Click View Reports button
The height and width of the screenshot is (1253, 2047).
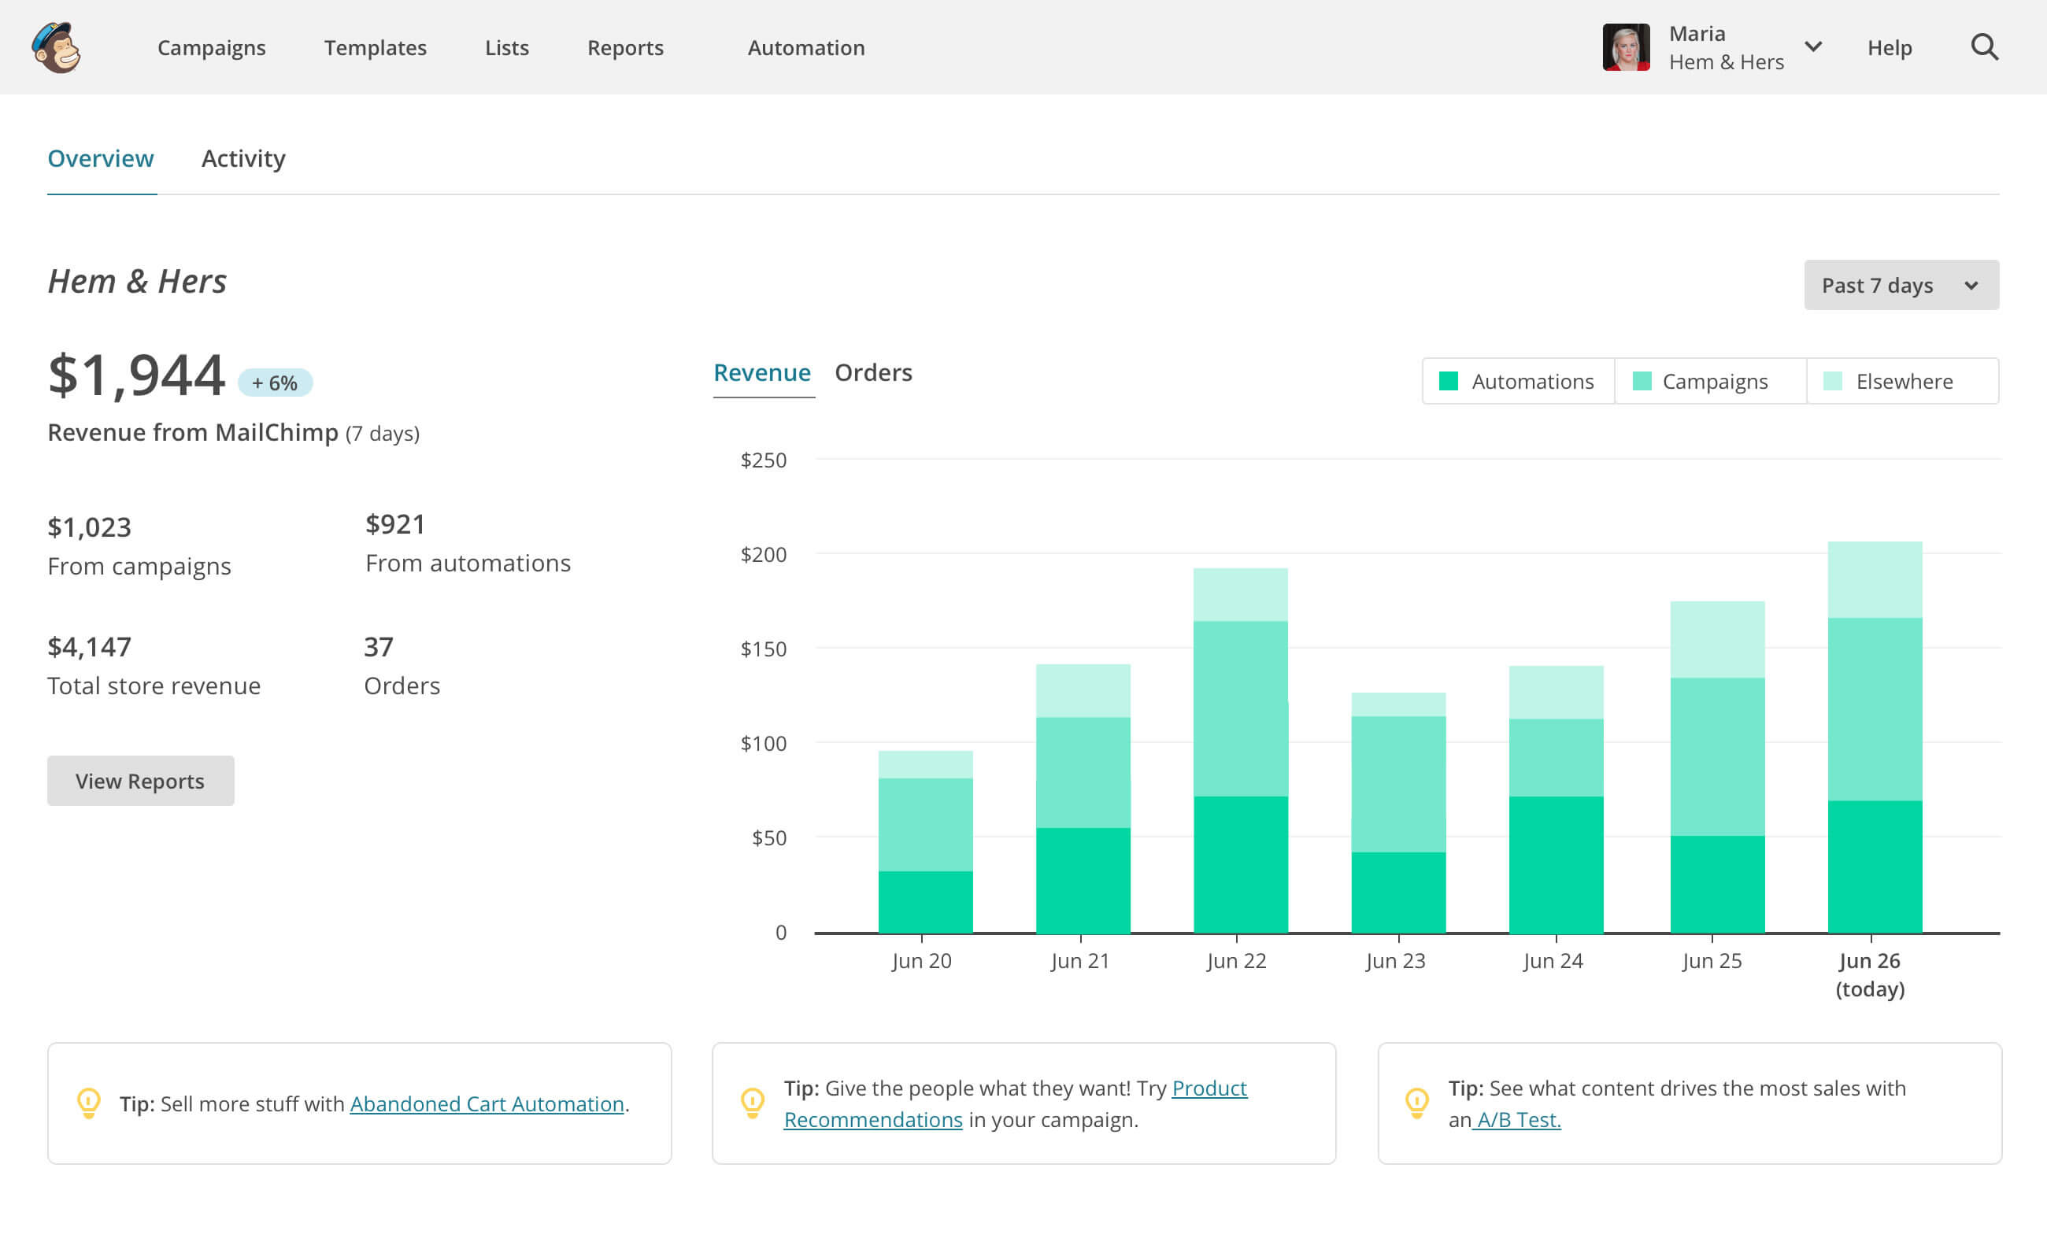pyautogui.click(x=140, y=779)
